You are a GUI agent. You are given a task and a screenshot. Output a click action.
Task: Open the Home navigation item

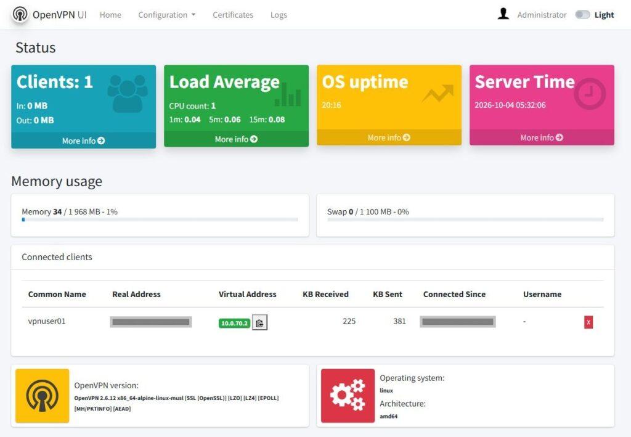(x=110, y=15)
